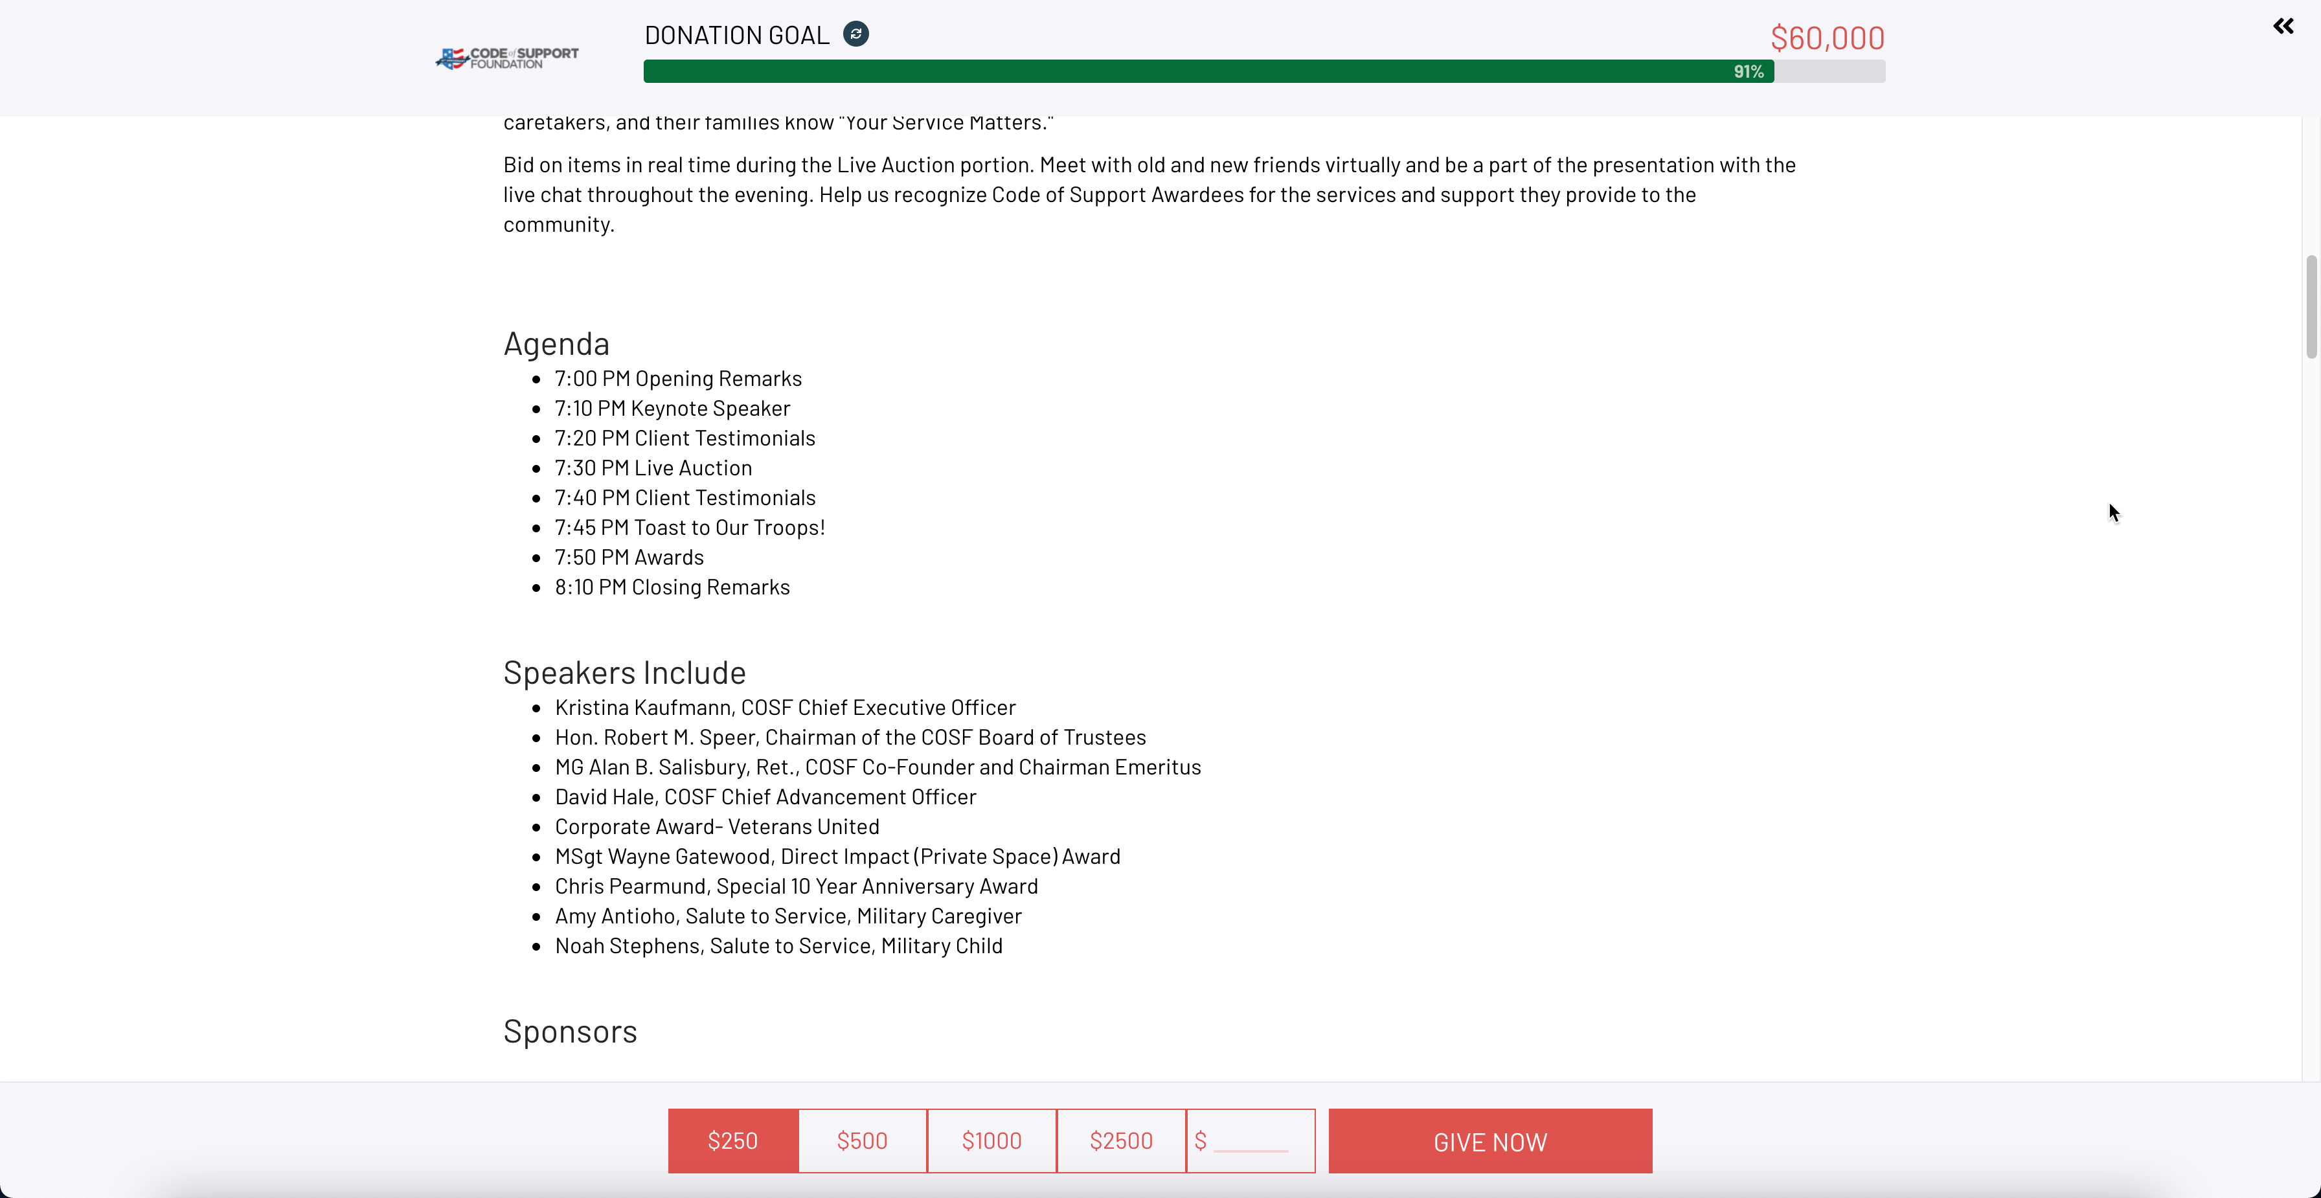
Task: Select the $500 donation amount
Action: pos(862,1140)
